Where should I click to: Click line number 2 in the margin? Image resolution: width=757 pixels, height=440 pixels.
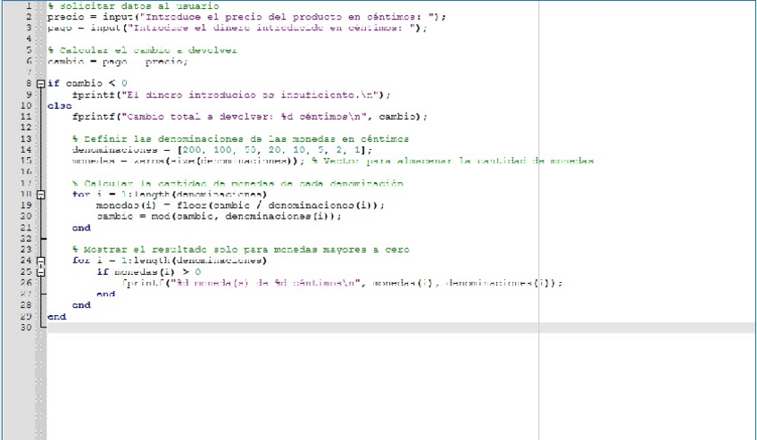click(x=29, y=17)
